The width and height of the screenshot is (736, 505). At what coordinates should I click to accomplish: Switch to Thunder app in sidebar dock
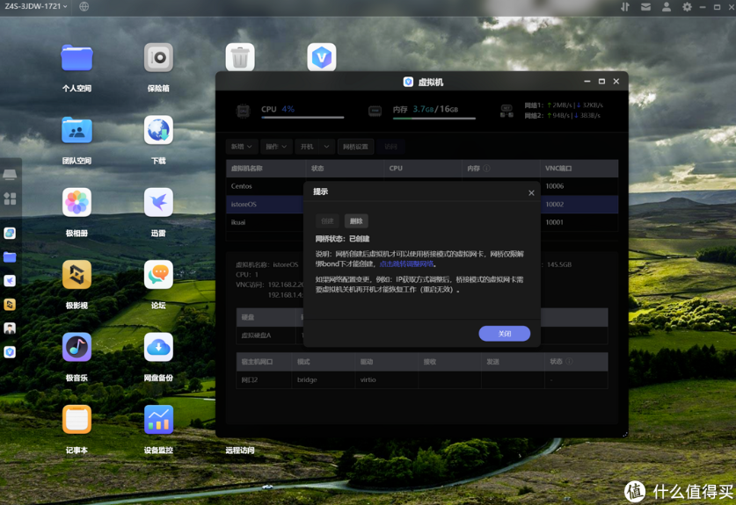click(10, 280)
